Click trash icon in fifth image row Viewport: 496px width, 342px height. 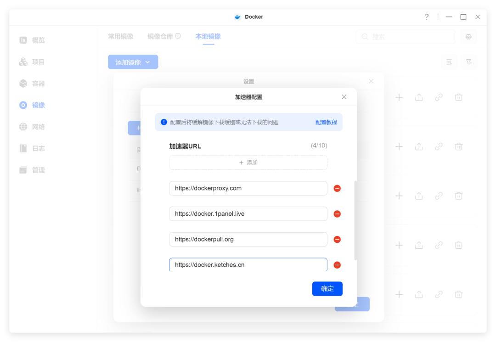click(459, 295)
